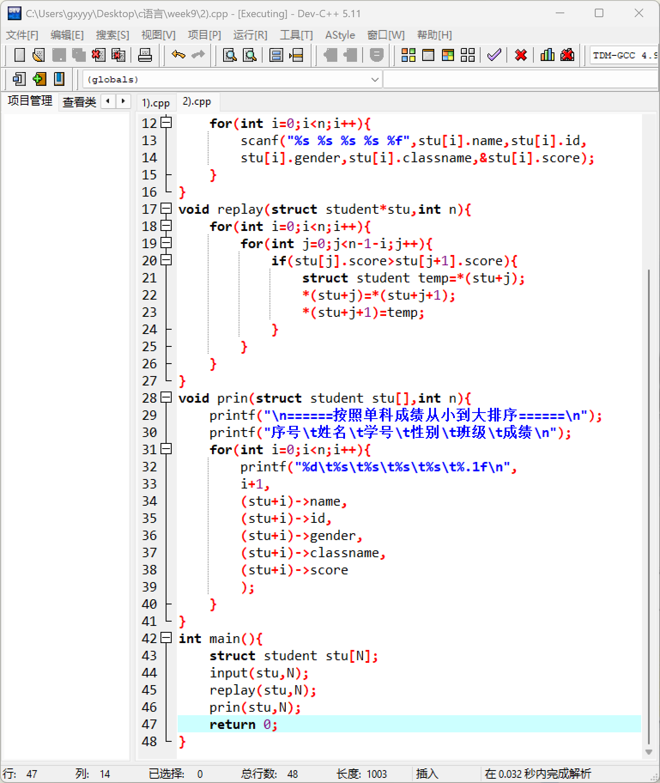Click the 插入 insert-mode status indicator

pyautogui.click(x=427, y=774)
